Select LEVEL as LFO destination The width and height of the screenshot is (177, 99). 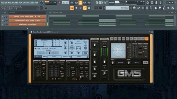pos(82,77)
